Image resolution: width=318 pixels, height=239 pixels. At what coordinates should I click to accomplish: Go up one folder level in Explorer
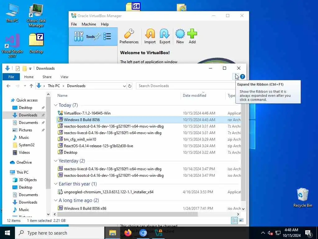coord(31,86)
